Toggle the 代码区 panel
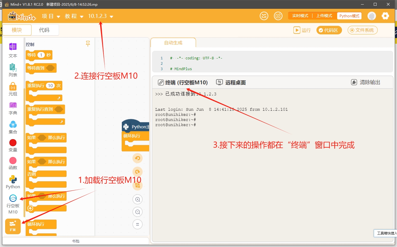The width and height of the screenshot is (397, 247). pos(329,30)
